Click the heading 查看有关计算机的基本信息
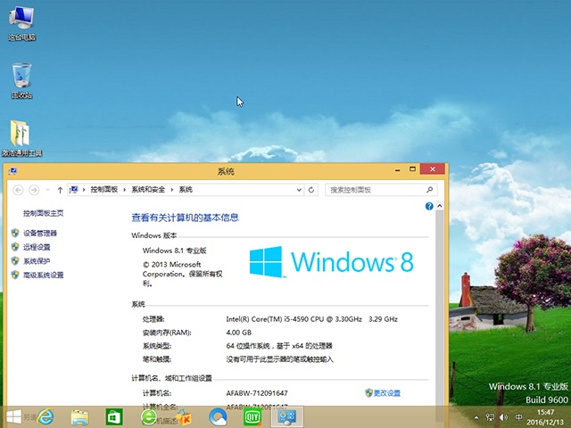The width and height of the screenshot is (571, 428). click(x=185, y=218)
